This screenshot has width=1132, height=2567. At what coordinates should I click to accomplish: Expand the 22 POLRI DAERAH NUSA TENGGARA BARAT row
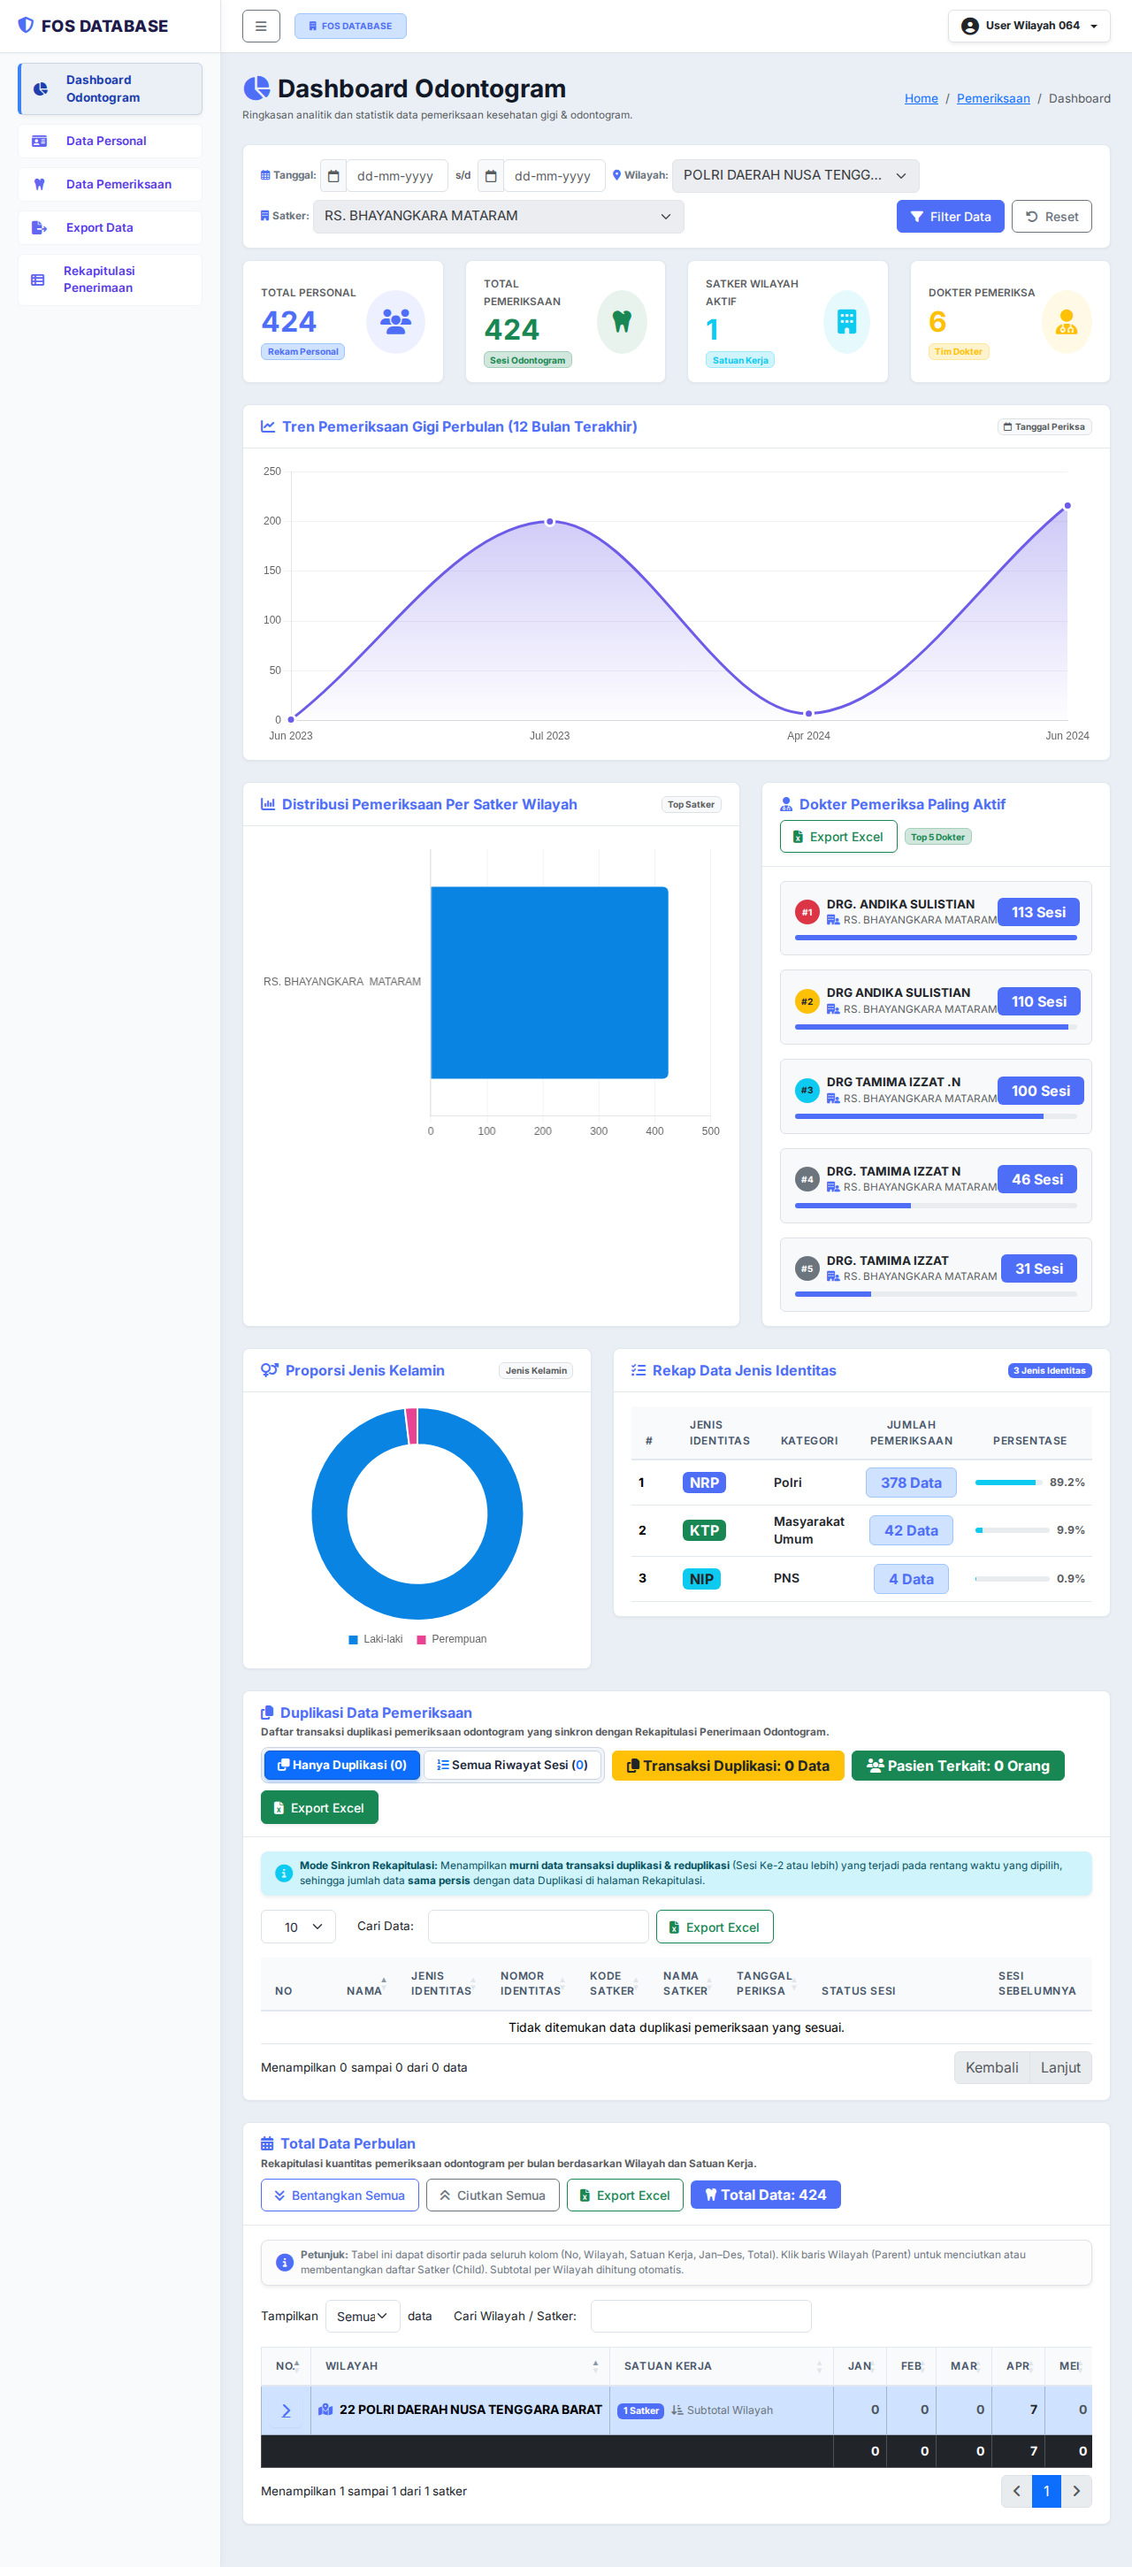click(x=286, y=2410)
